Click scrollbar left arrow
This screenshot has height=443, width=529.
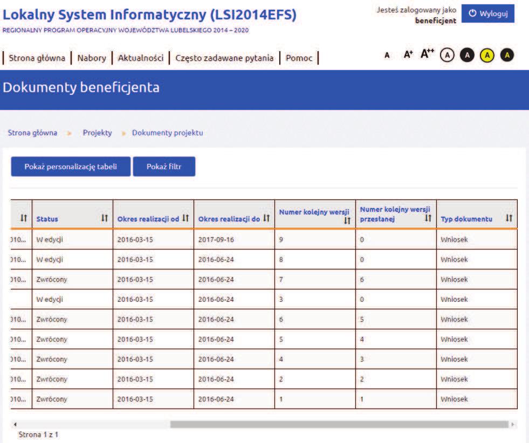pyautogui.click(x=15, y=425)
